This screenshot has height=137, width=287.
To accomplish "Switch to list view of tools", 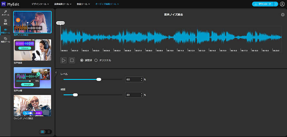I will 49,132.
